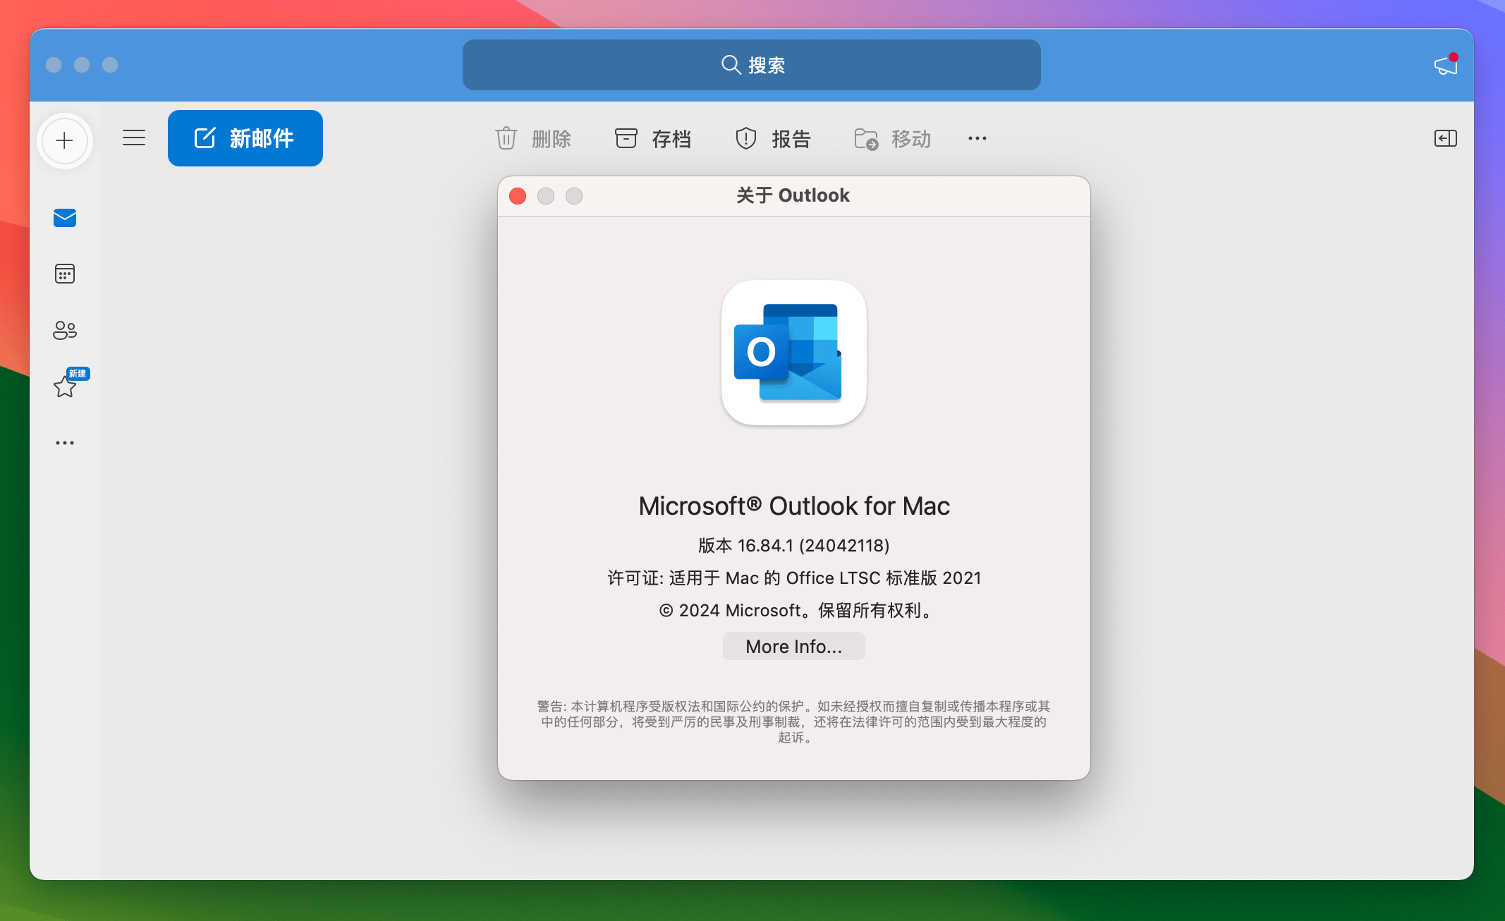Click the 存档 archive toolbar button
This screenshot has height=921, width=1505.
(653, 138)
